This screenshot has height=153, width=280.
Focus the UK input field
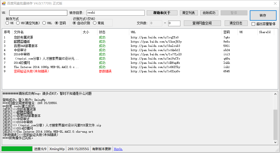point(38,13)
